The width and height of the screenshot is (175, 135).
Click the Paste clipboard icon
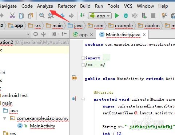pos(31,16)
